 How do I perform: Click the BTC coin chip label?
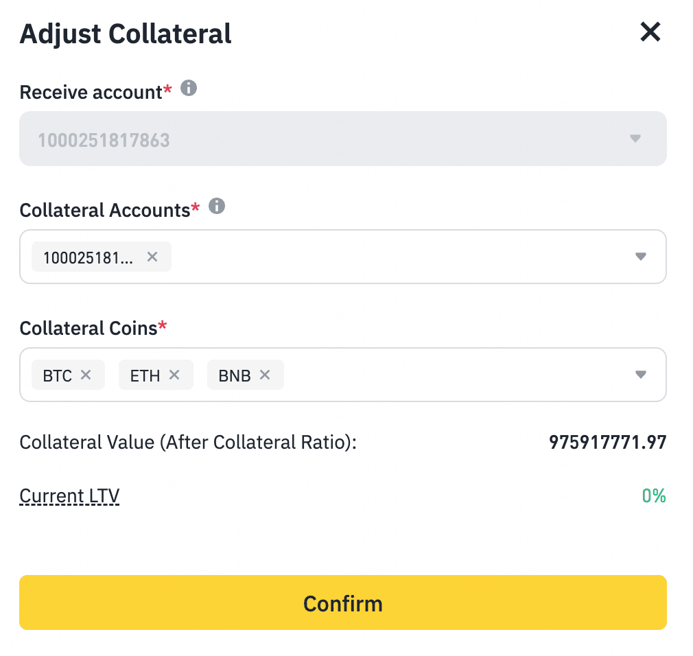pyautogui.click(x=57, y=375)
